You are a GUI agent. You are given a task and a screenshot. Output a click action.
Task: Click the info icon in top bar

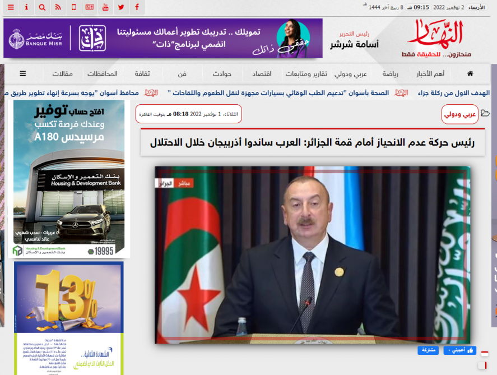[x=26, y=7]
